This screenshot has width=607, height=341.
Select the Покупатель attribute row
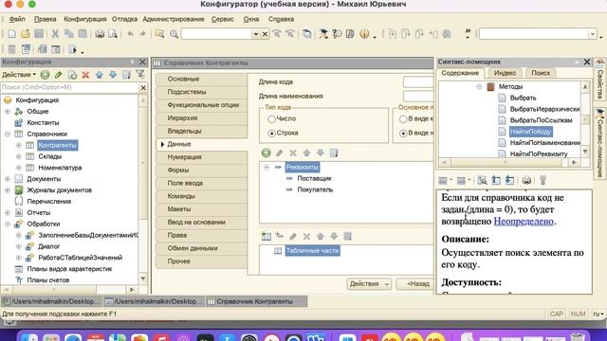315,189
